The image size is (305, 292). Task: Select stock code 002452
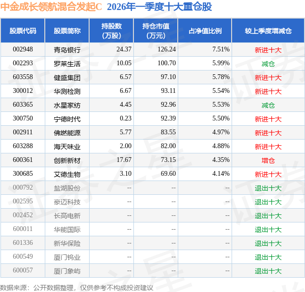click(23, 215)
